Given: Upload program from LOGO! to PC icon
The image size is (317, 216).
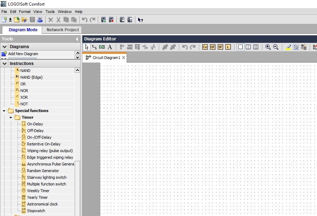Looking at the screenshot, I should point(130,20).
